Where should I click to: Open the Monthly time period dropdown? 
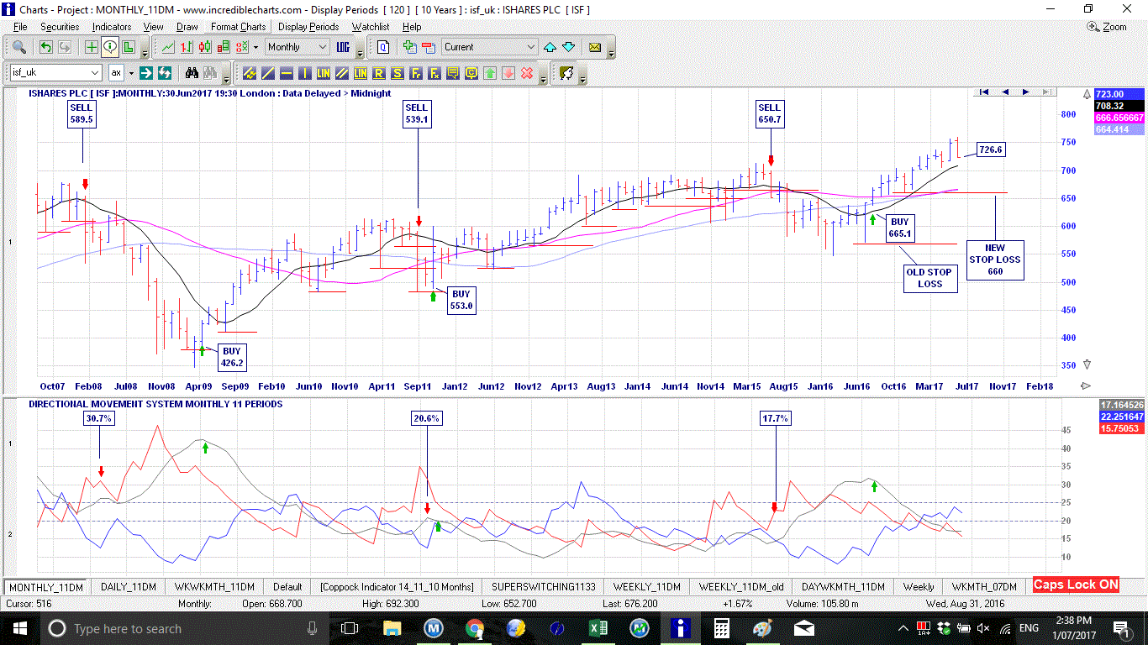(298, 47)
